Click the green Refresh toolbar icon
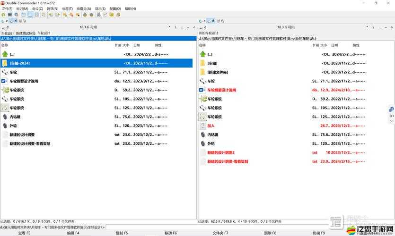Image resolution: width=395 pixels, height=236 pixels. [x=3, y=15]
